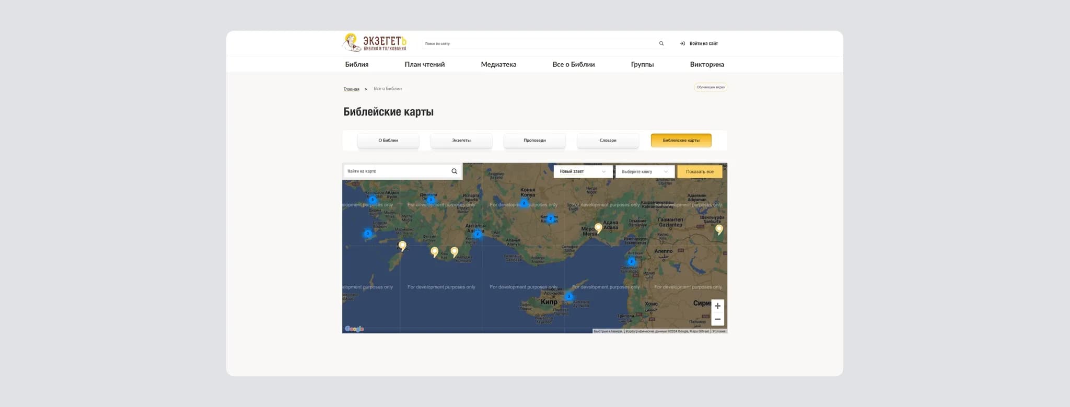Viewport: 1070px width, 407px height.
Task: Go to План чтений in navigation
Action: [x=424, y=64]
